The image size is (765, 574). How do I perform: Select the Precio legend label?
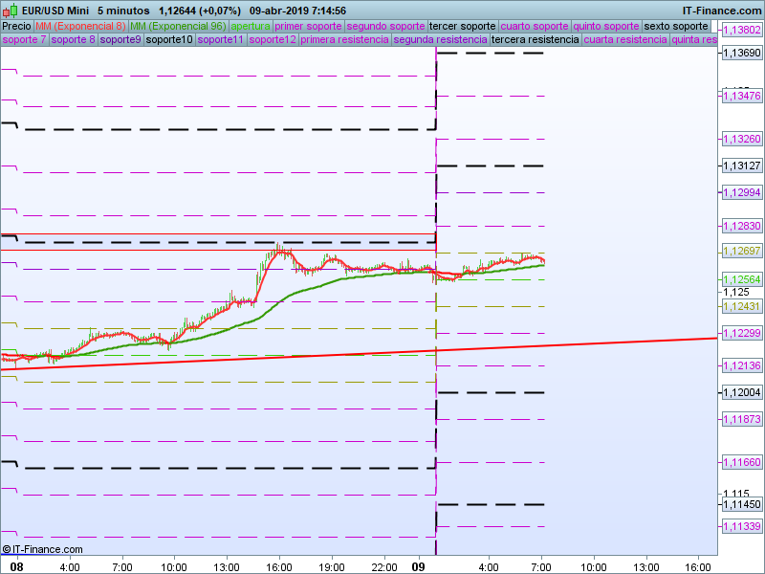(16, 26)
